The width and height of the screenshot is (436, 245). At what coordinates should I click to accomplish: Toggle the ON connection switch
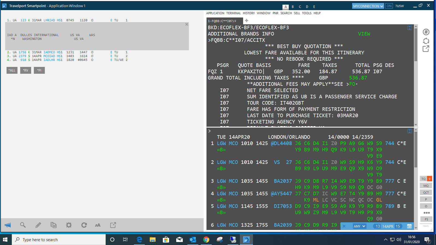click(x=389, y=6)
